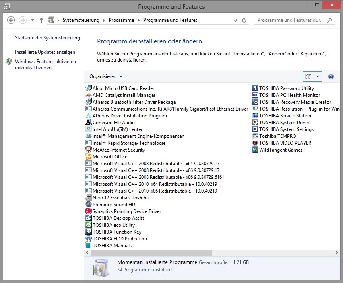Expand the address bar history dropdown
343x283 pixels.
tap(235, 21)
